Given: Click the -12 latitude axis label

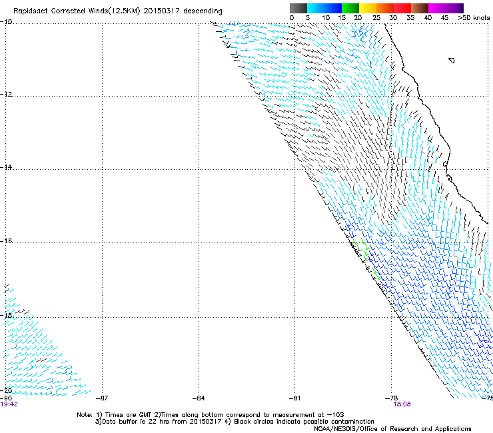Looking at the screenshot, I should pyautogui.click(x=6, y=95).
